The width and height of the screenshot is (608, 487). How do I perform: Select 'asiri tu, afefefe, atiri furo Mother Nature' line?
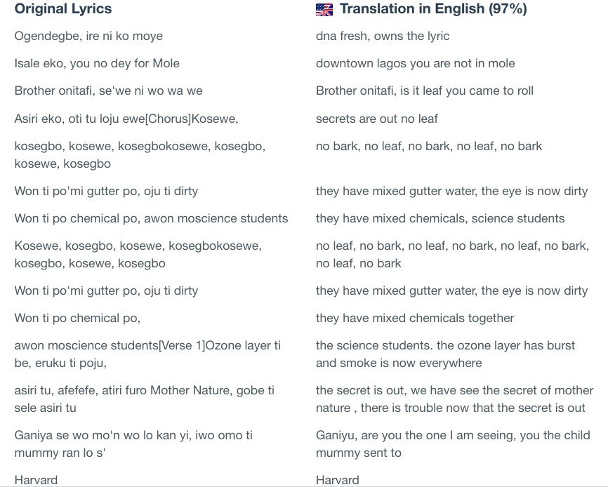[145, 399]
